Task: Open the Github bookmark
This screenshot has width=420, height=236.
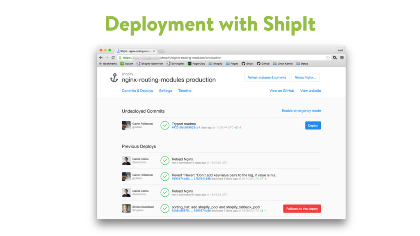Action: point(263,64)
